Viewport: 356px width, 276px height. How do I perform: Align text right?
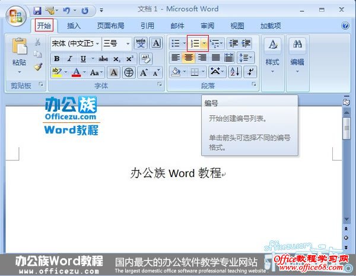[202, 58]
